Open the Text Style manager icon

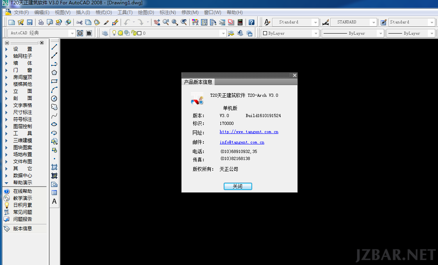[267, 22]
